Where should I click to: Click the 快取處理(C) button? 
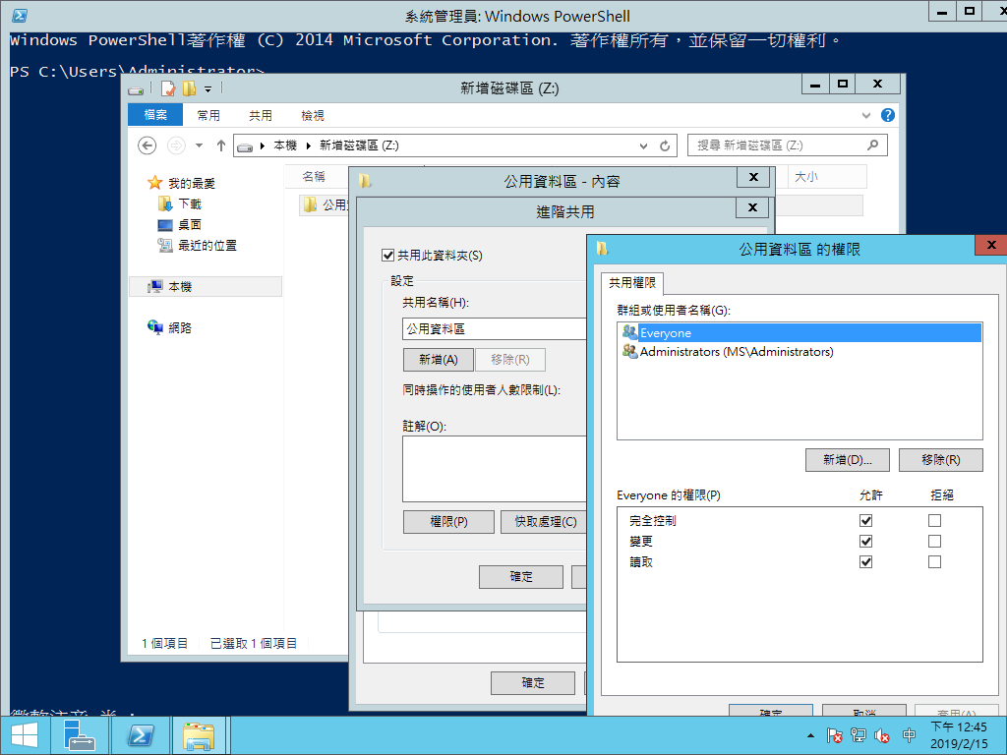tap(545, 522)
